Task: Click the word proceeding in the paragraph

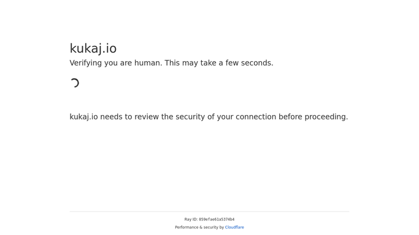Action: click(326, 117)
